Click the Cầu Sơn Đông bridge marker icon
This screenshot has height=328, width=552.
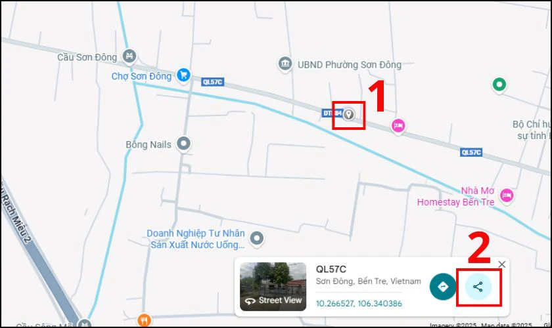point(129,56)
